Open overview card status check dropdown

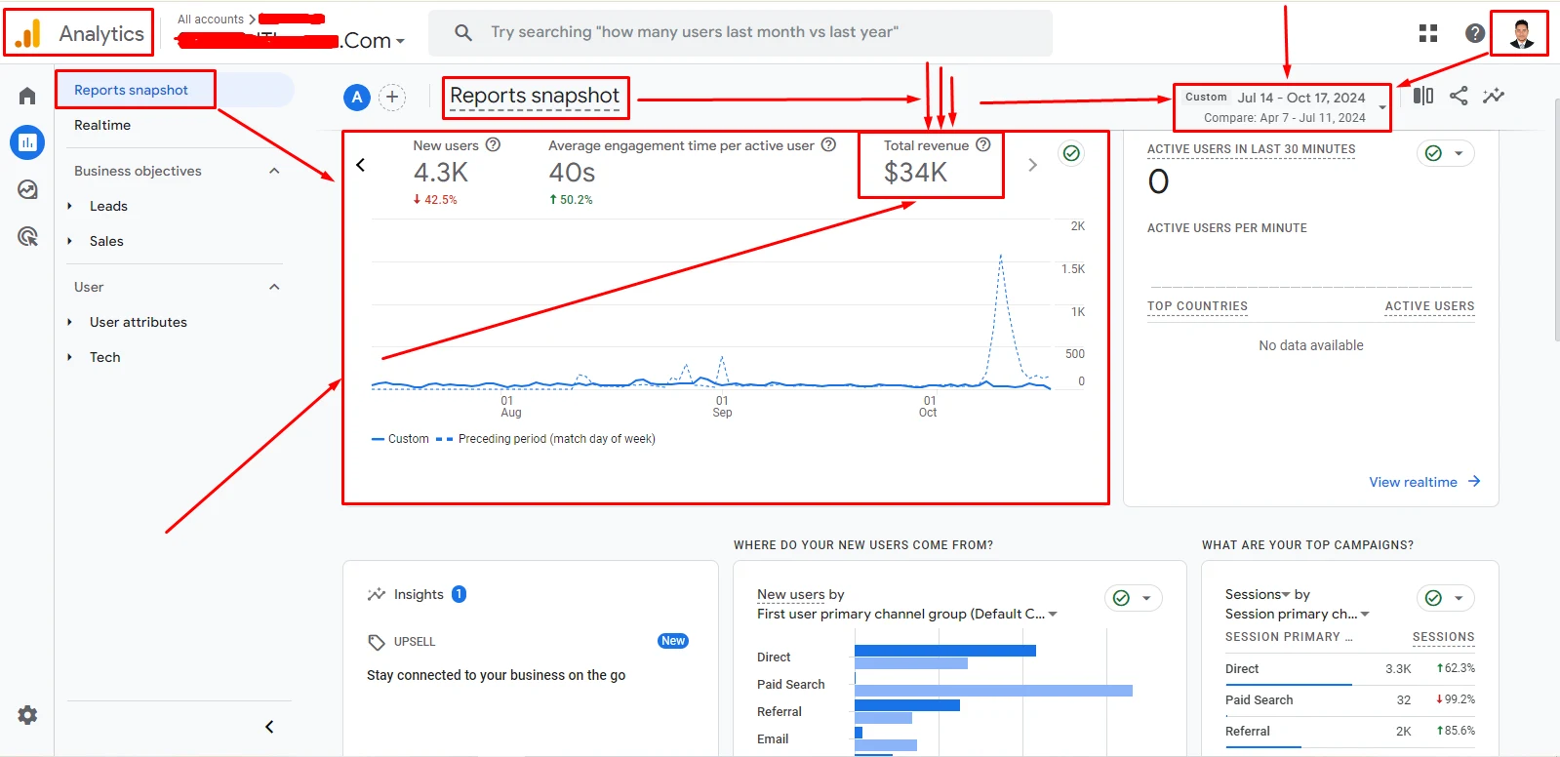click(x=1072, y=153)
